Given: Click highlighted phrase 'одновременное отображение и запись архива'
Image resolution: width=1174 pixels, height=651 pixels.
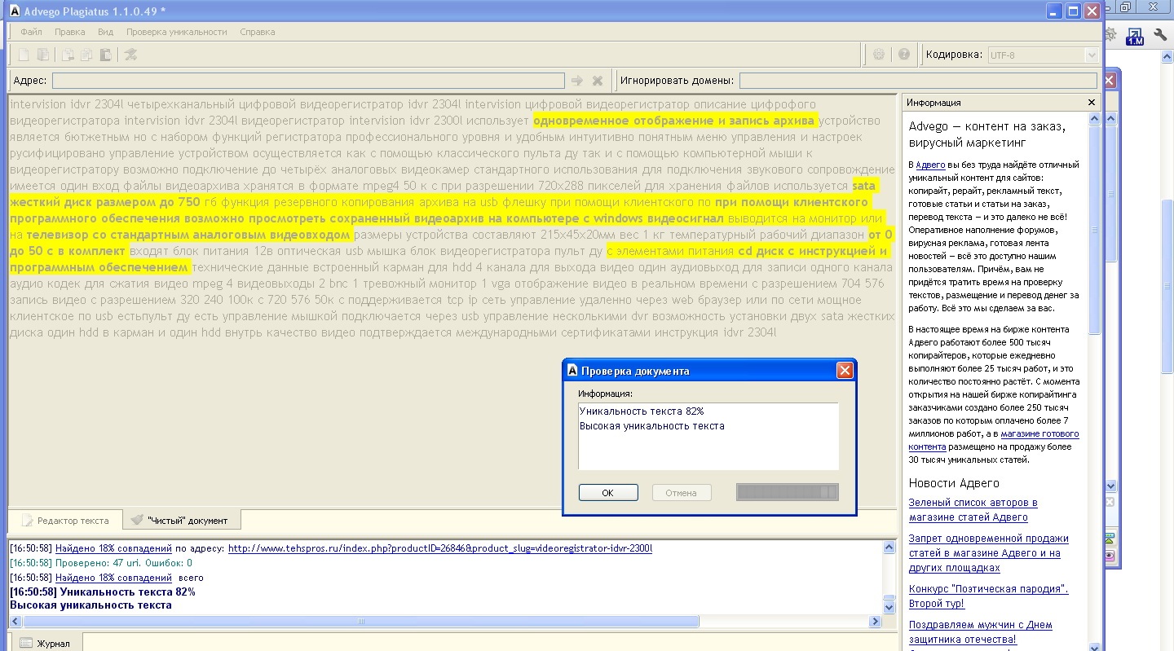Looking at the screenshot, I should pos(674,121).
